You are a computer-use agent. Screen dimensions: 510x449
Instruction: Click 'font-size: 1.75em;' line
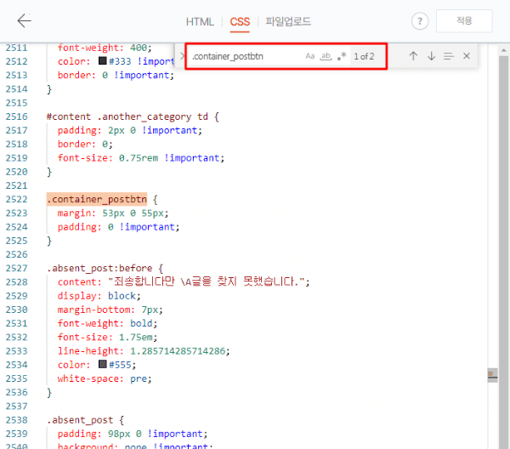107,337
